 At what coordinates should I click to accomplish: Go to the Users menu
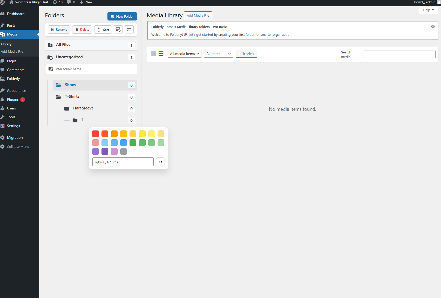(19, 108)
